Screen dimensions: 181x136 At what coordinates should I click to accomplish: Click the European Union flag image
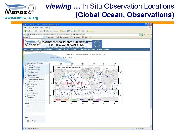coord(97,44)
